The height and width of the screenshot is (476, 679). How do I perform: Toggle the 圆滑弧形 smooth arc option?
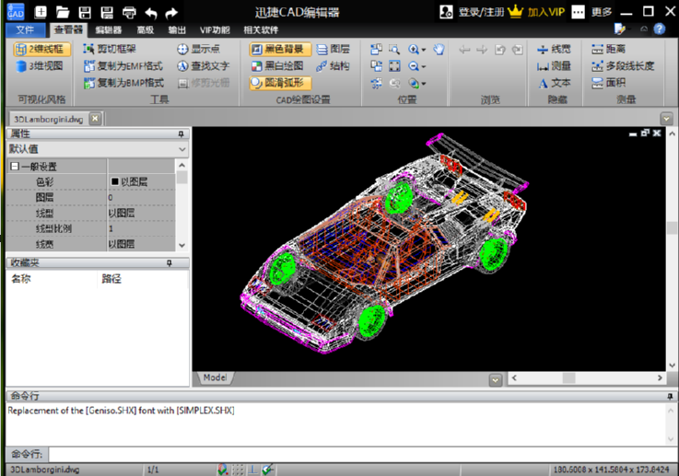280,83
